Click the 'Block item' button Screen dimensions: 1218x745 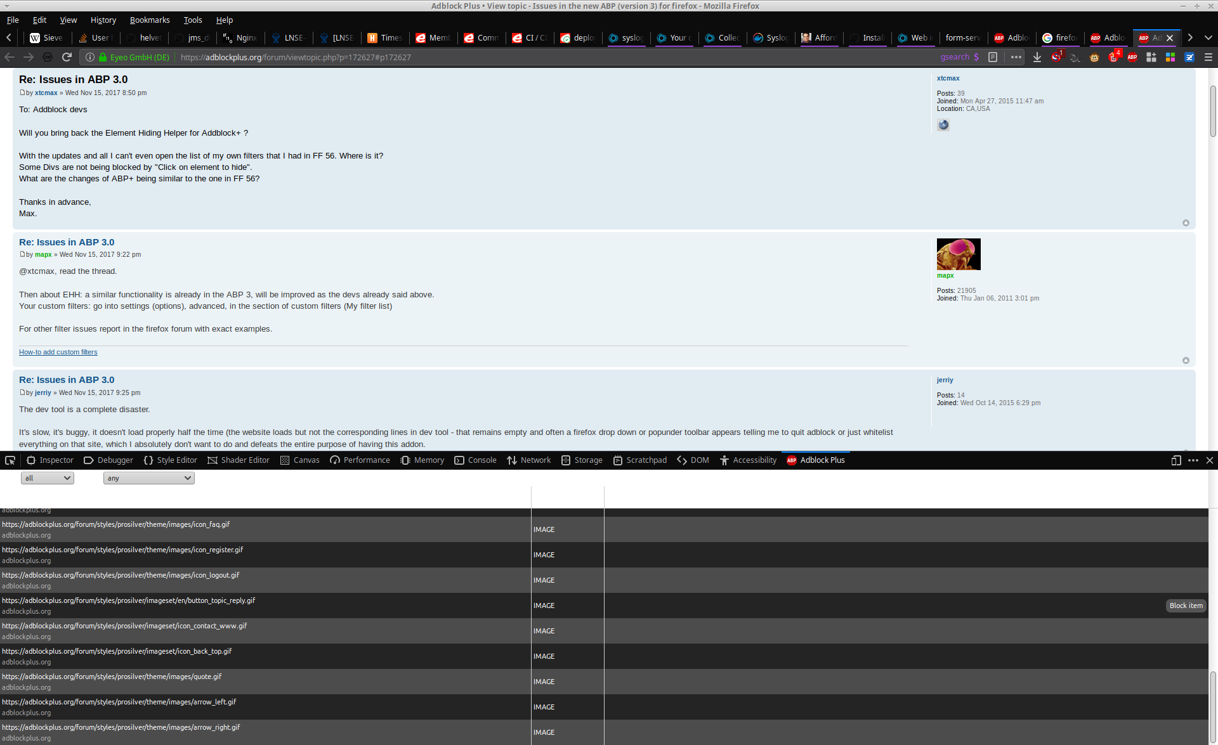point(1186,606)
